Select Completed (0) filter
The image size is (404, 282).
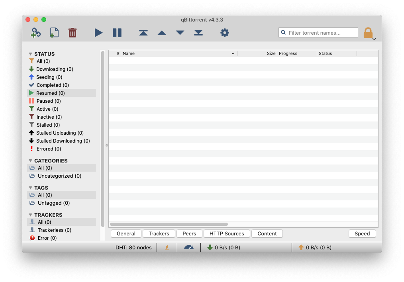61,85
